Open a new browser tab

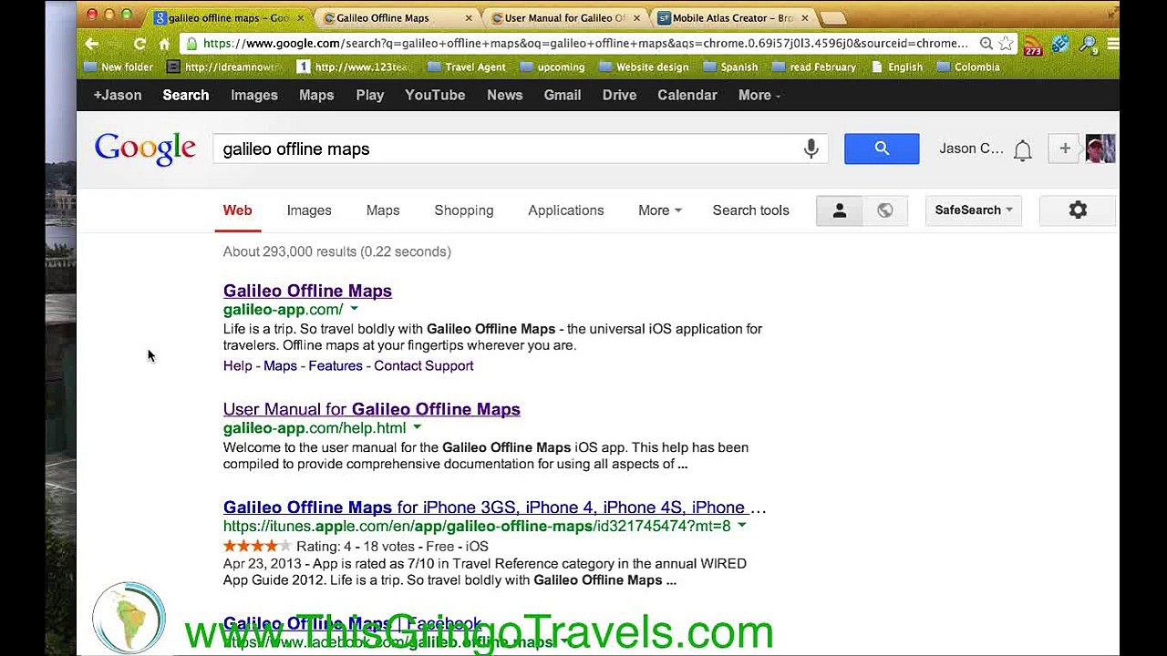(833, 17)
